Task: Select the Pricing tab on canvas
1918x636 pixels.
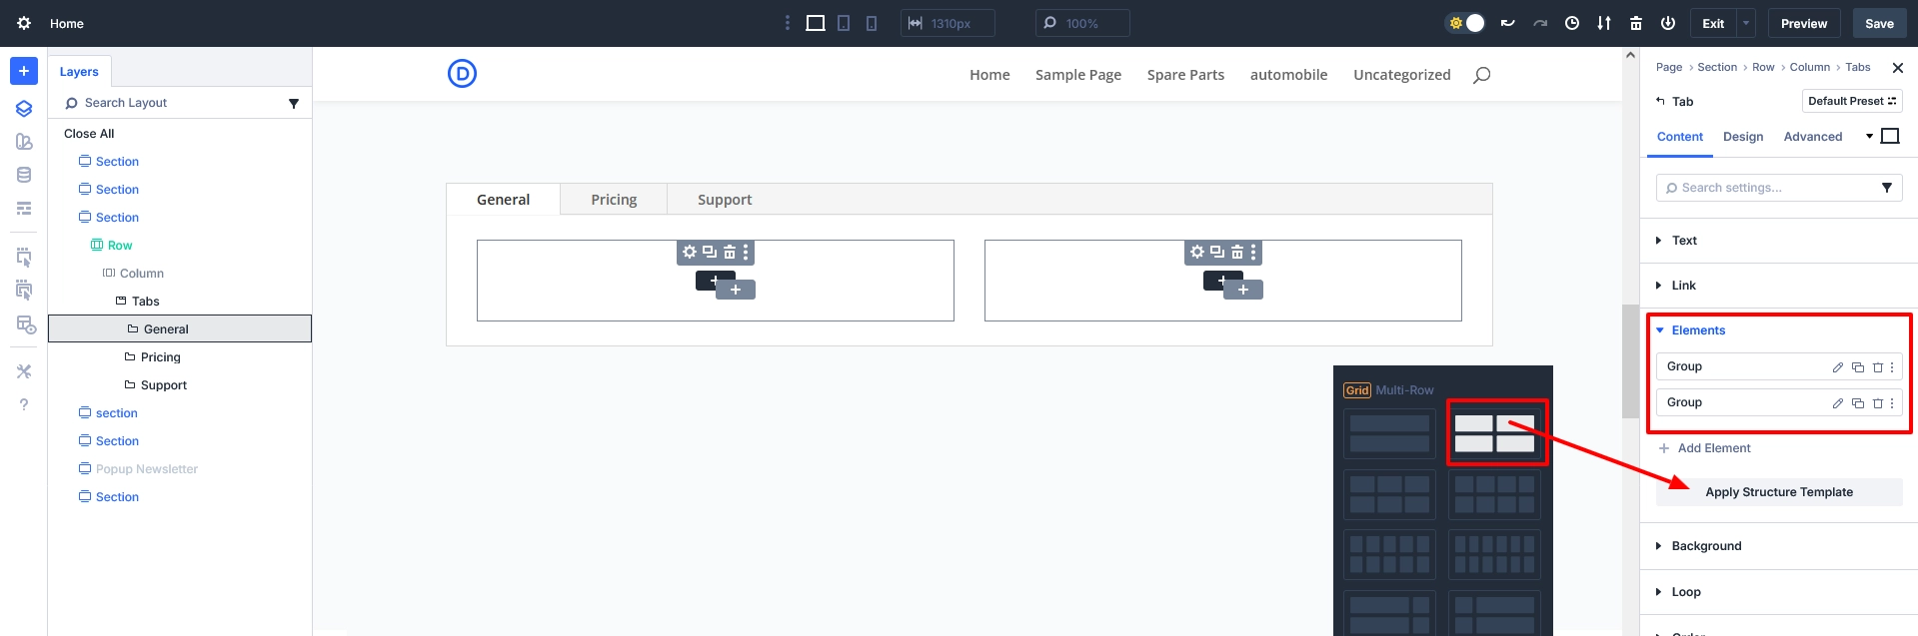Action: [614, 200]
